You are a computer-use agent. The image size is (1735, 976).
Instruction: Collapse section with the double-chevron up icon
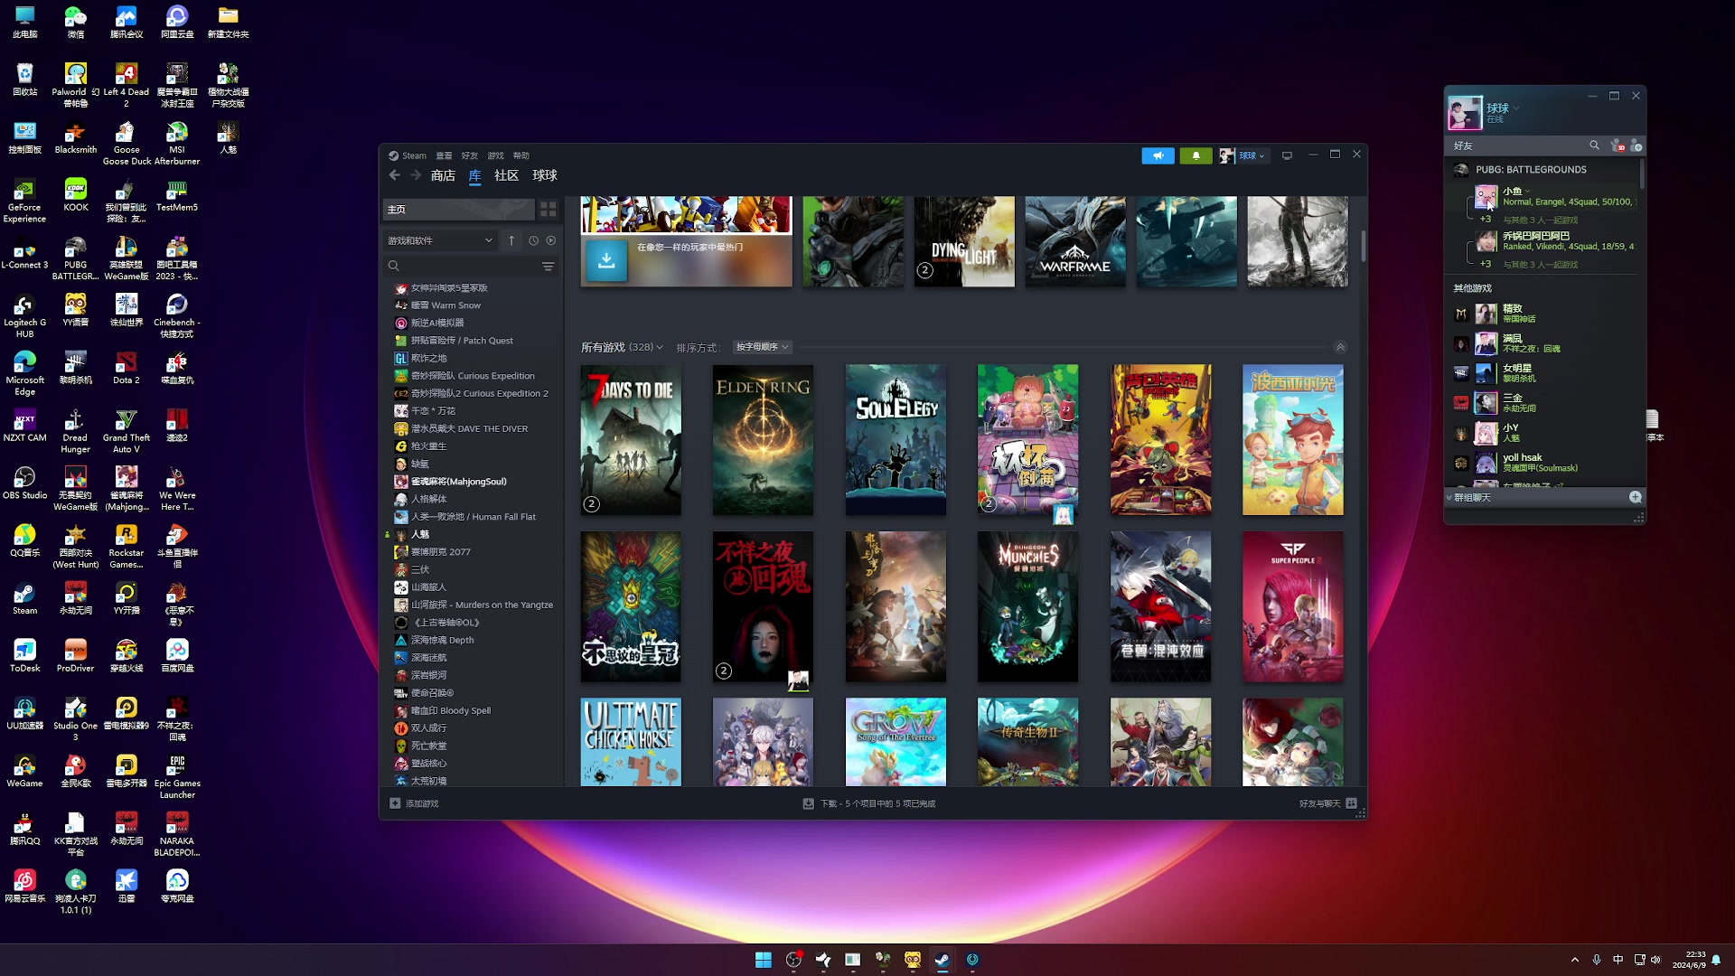click(1340, 347)
